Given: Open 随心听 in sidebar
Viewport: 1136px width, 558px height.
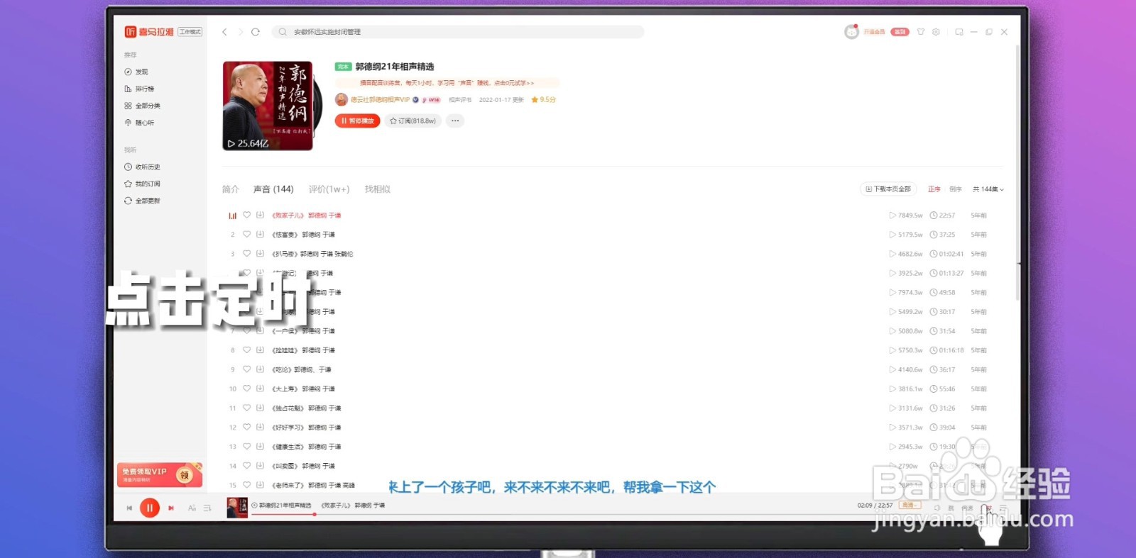Looking at the screenshot, I should click(x=139, y=123).
